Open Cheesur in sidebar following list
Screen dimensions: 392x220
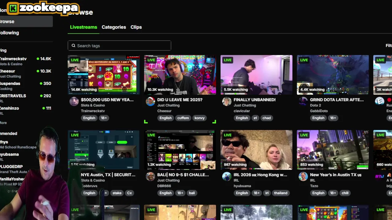(26, 74)
